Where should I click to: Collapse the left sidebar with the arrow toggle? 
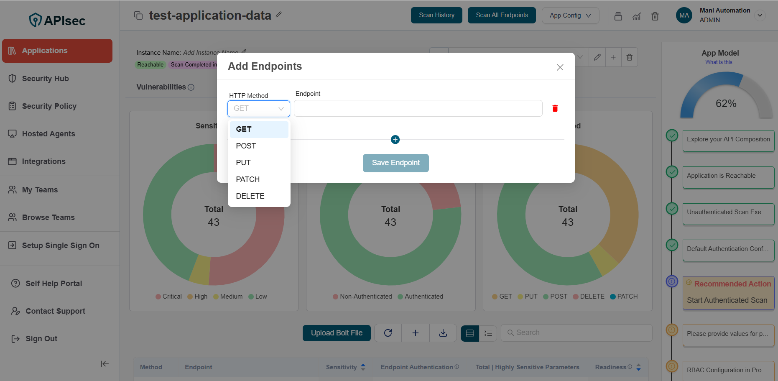coord(105,364)
